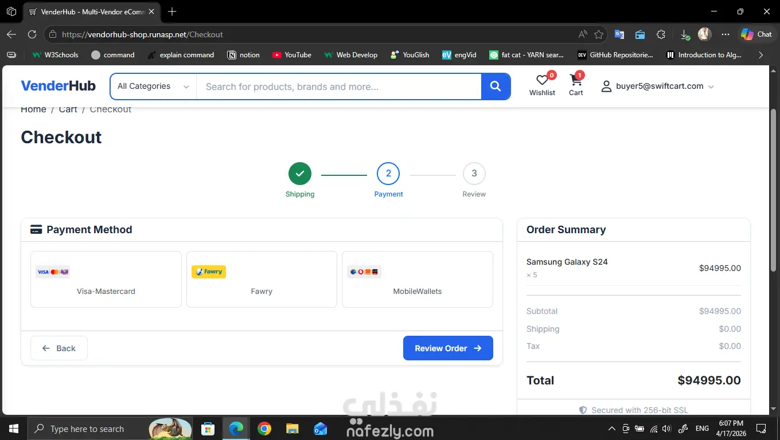780x440 pixels.
Task: Open the notion bookmark
Action: click(244, 55)
